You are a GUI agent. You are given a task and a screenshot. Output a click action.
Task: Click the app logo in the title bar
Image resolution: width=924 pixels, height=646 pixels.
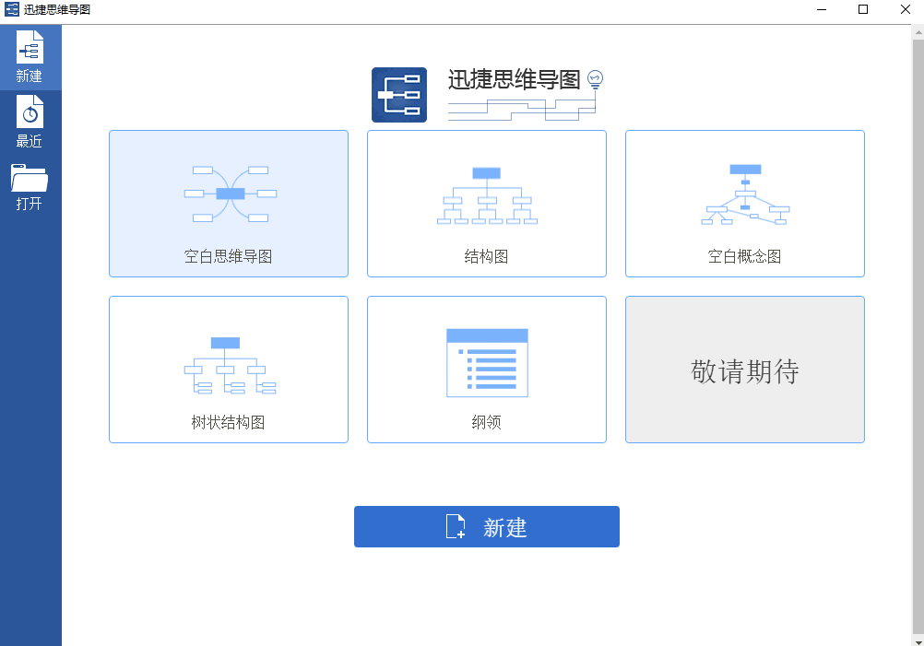[13, 10]
